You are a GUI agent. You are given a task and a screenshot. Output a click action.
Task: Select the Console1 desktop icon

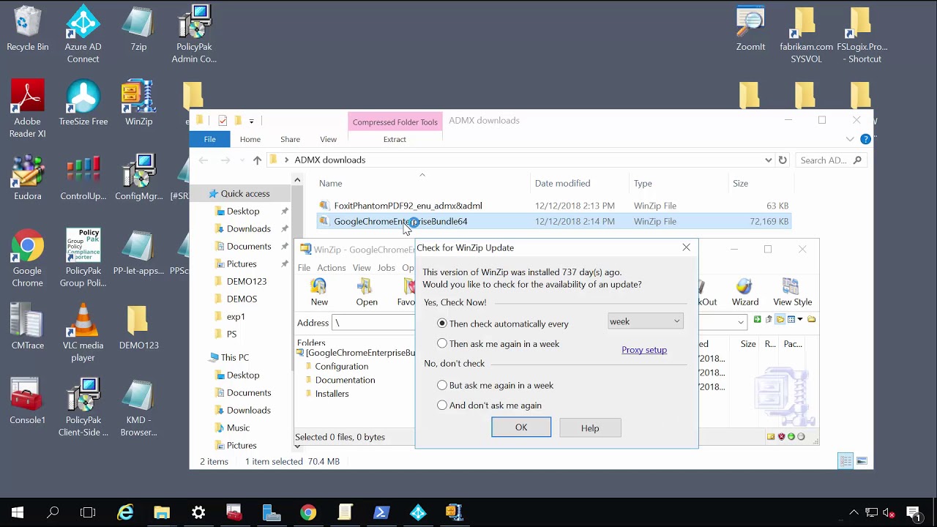[28, 401]
